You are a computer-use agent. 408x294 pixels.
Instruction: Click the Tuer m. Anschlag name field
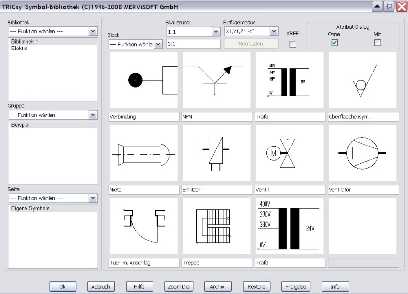point(144,263)
